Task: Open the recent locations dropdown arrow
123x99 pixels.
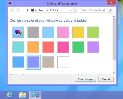Action: point(23,10)
